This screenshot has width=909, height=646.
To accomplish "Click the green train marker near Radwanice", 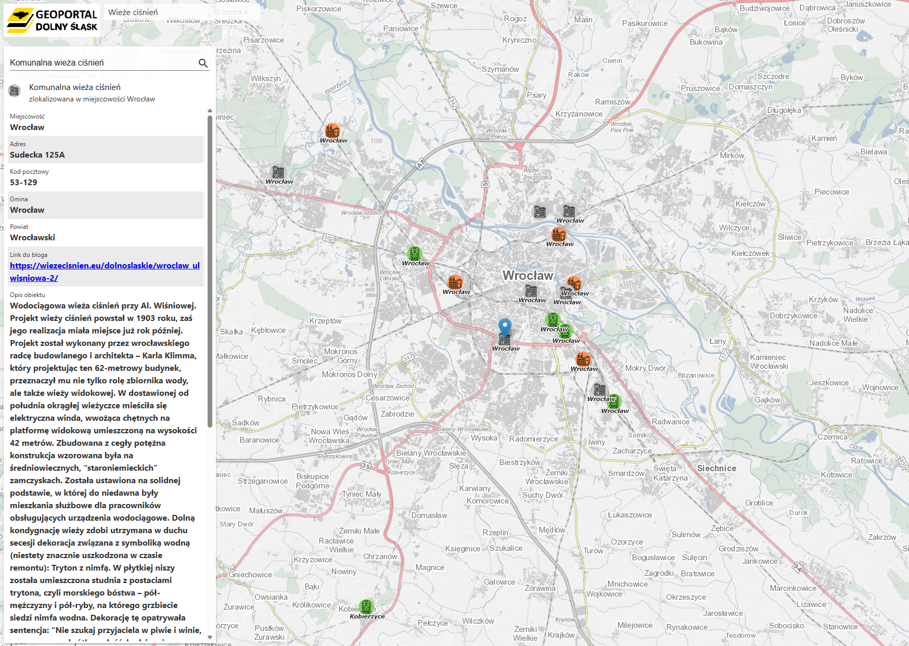I will coord(615,402).
